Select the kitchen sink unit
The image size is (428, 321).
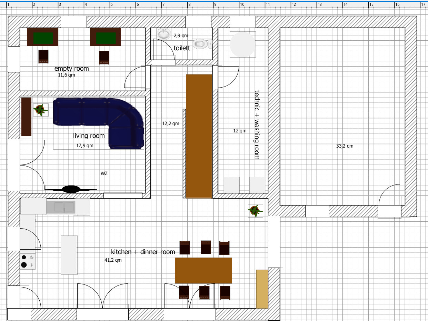coord(61,207)
